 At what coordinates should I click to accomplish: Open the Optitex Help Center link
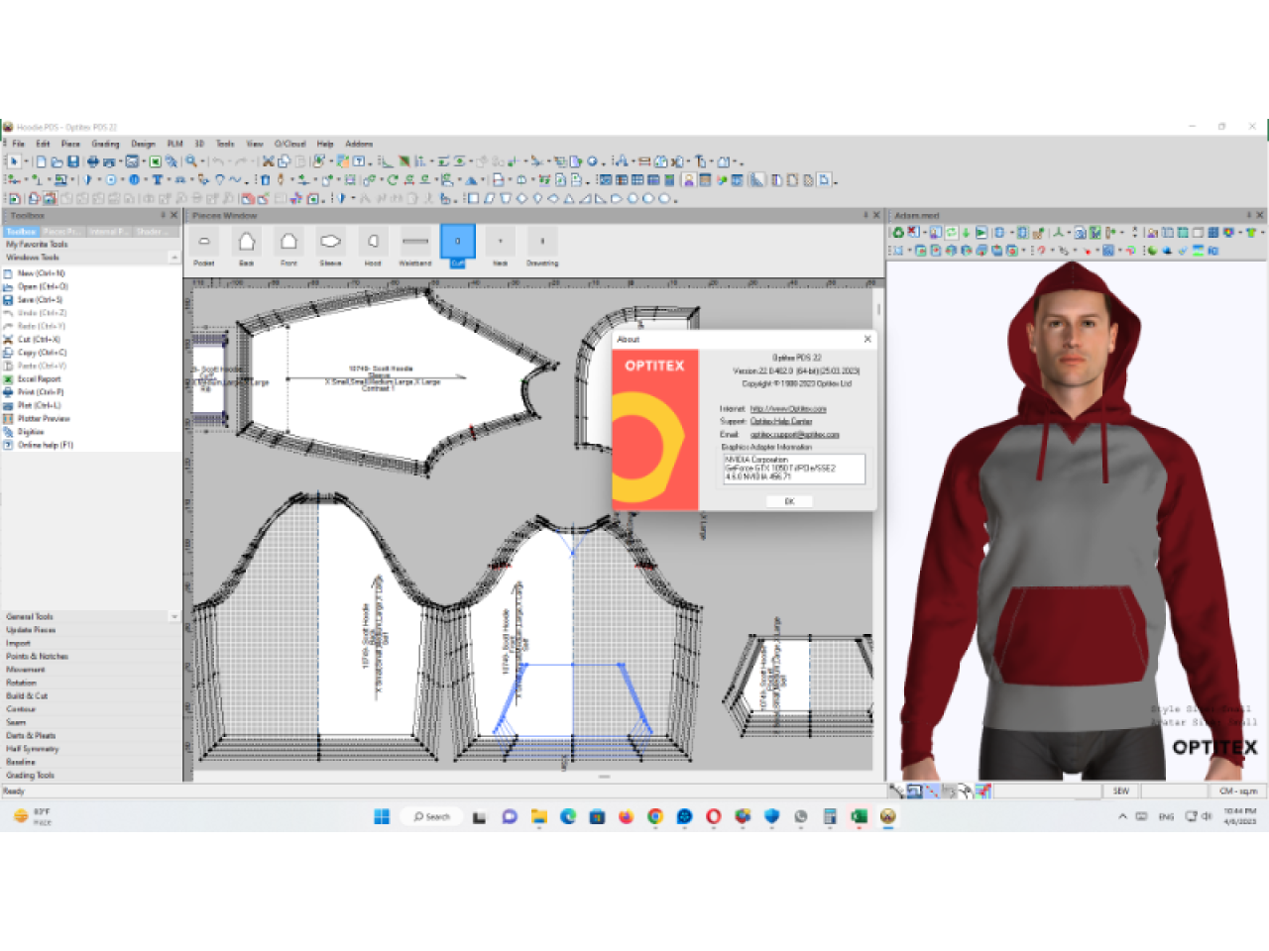click(781, 421)
